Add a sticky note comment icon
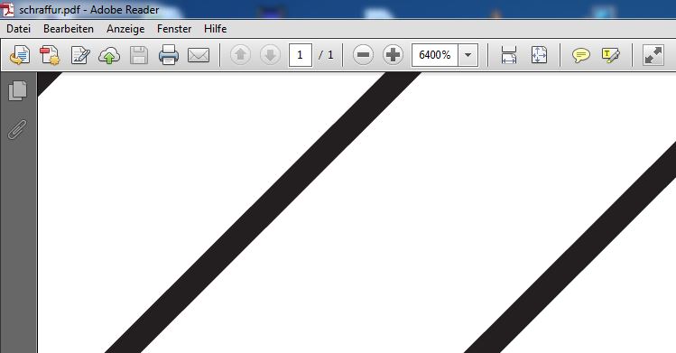676x353 pixels. 580,56
